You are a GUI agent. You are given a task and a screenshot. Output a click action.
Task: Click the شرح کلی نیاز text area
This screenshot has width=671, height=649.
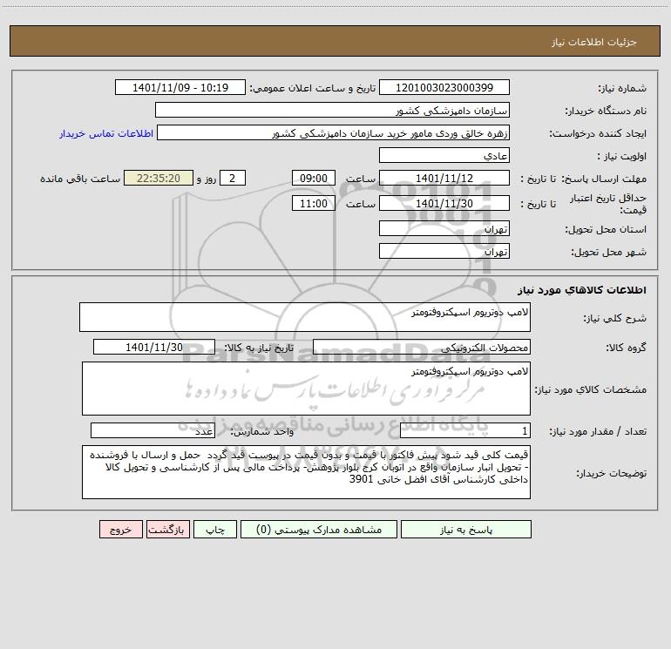coord(305,317)
